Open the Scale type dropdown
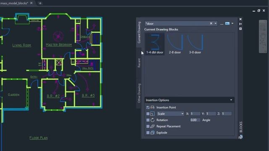Screen dimensions: 269x151 170,114
